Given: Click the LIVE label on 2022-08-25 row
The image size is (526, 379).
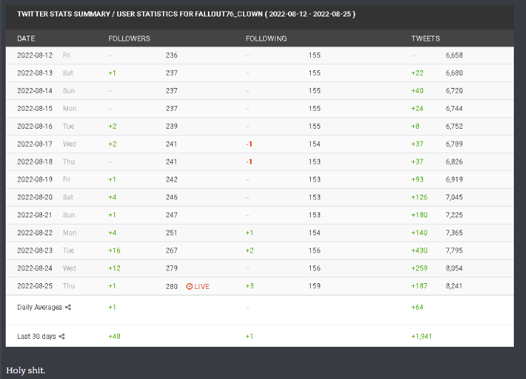Looking at the screenshot, I should click(202, 286).
